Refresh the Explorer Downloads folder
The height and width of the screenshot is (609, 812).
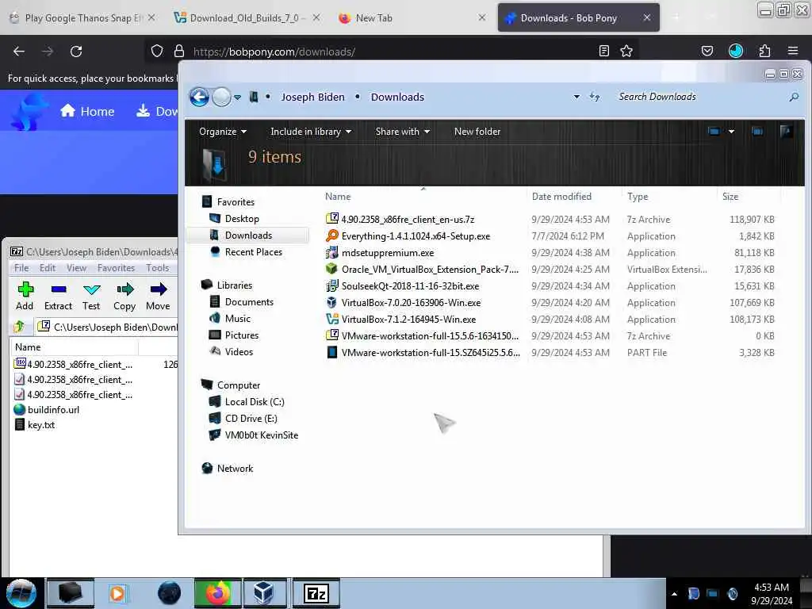click(595, 97)
